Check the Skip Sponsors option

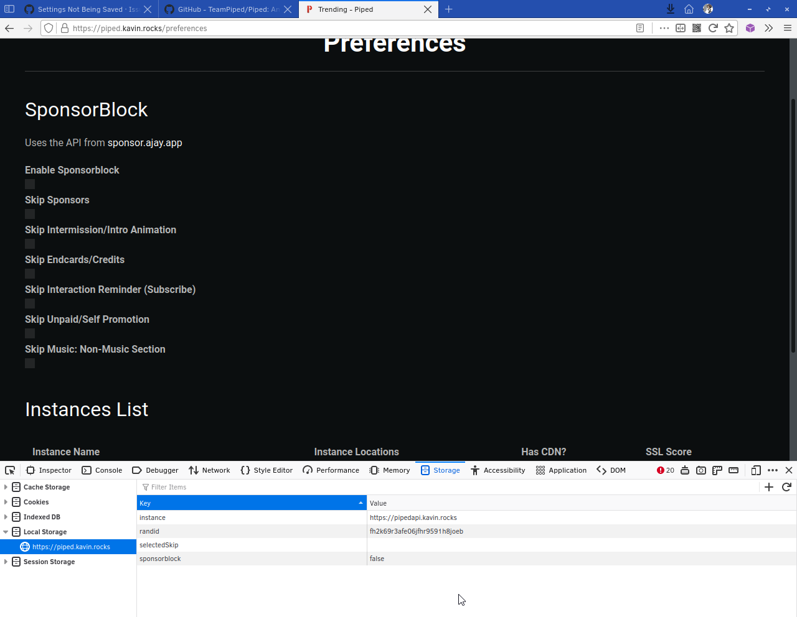pos(29,213)
